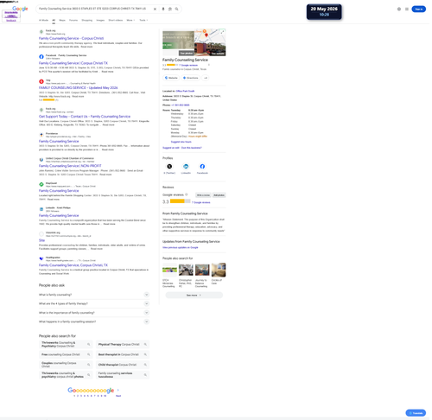Expand the map with the fullscreen icon
This screenshot has height=420, width=432.
pos(222,32)
